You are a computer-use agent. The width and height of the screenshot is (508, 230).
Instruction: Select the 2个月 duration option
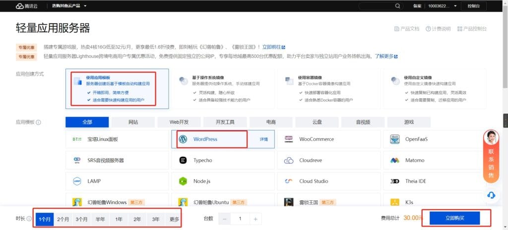point(63,219)
